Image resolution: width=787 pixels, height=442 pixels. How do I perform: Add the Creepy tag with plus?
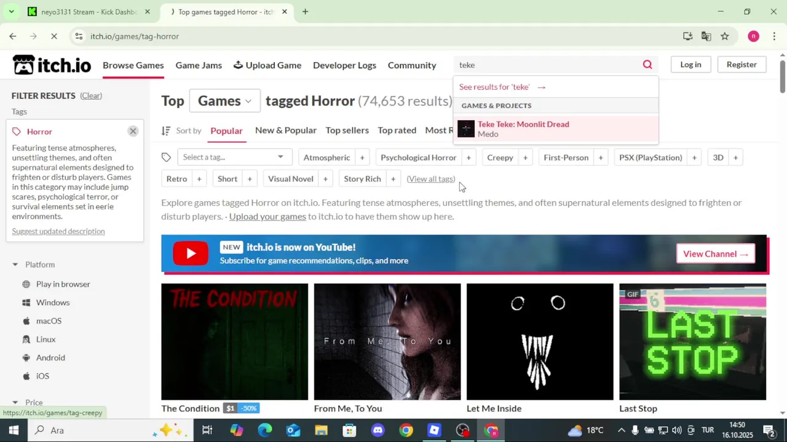pyautogui.click(x=525, y=158)
